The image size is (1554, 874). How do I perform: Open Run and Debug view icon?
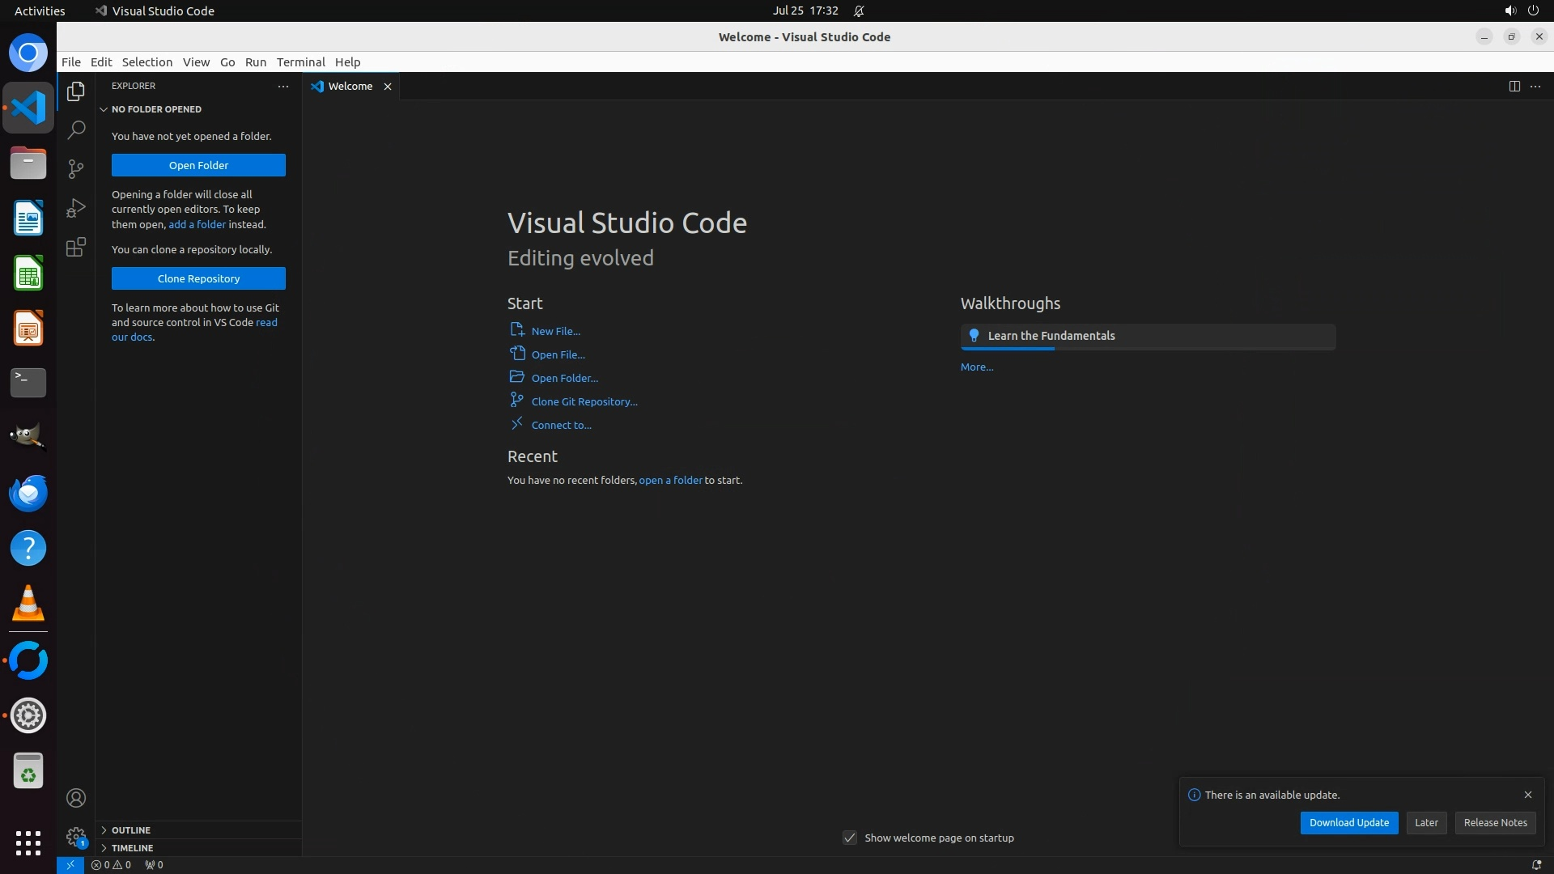click(76, 208)
